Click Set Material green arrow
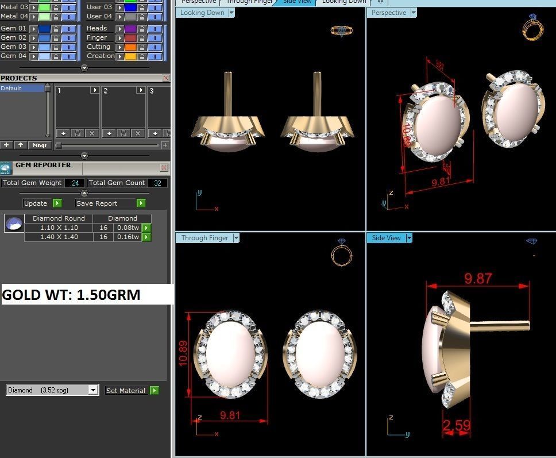Screen dimensions: 556x458 click(x=155, y=391)
